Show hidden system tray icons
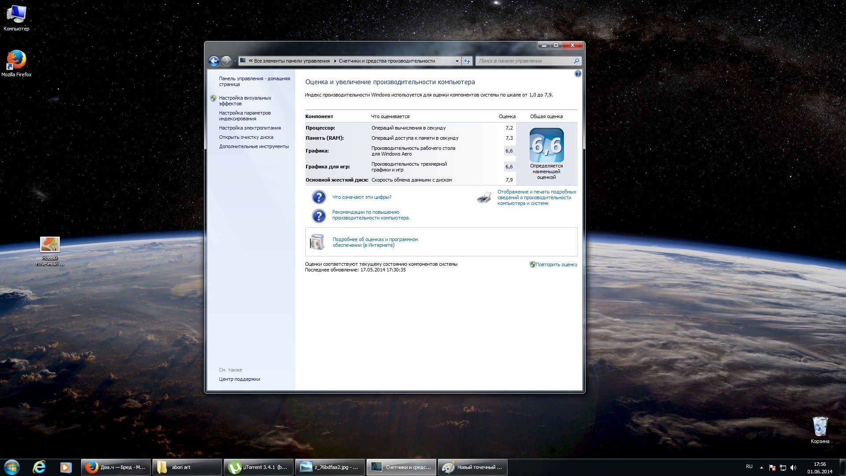 (x=761, y=468)
